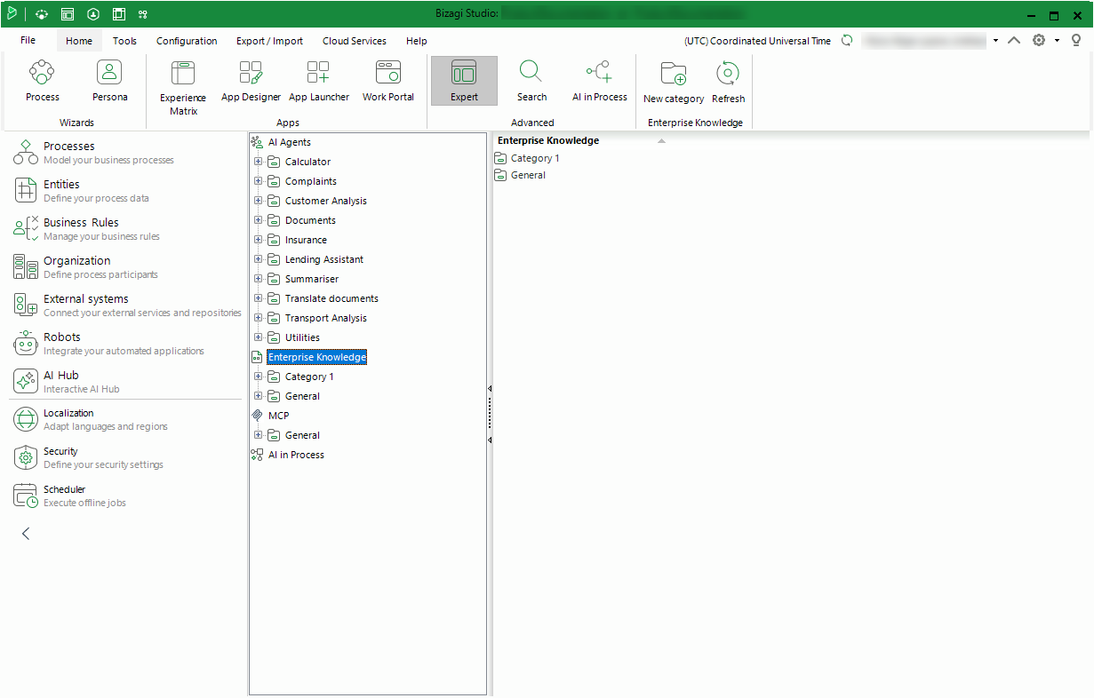Open Processes module icon in sidebar
The width and height of the screenshot is (1094, 698).
26,153
